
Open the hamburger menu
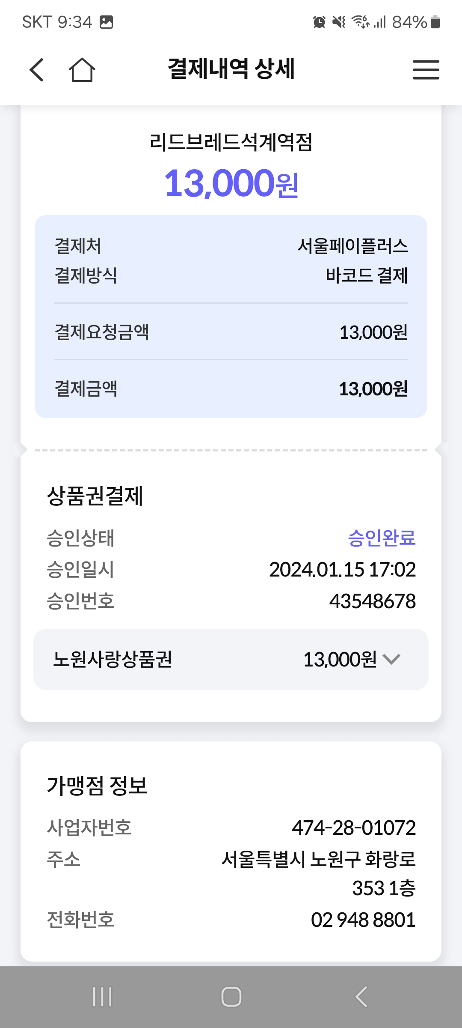[x=426, y=70]
